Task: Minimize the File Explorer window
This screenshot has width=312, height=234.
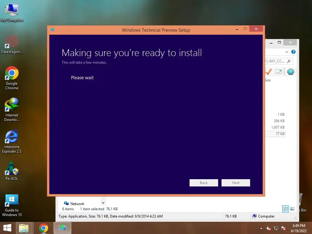Action: [x=271, y=43]
